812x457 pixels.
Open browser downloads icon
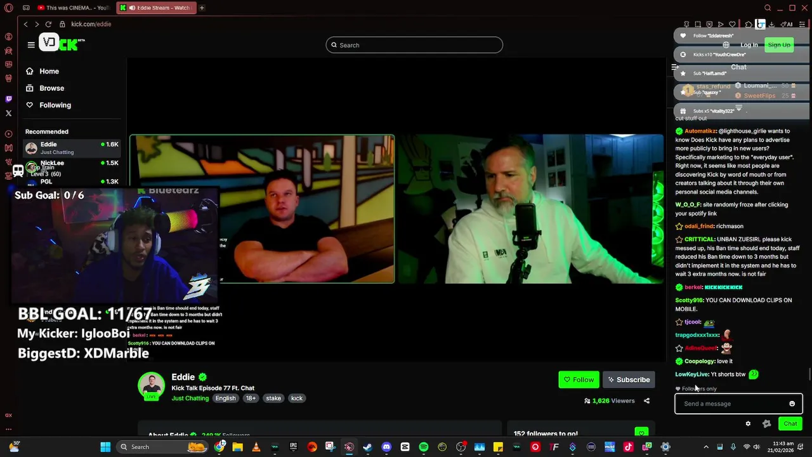tap(771, 24)
